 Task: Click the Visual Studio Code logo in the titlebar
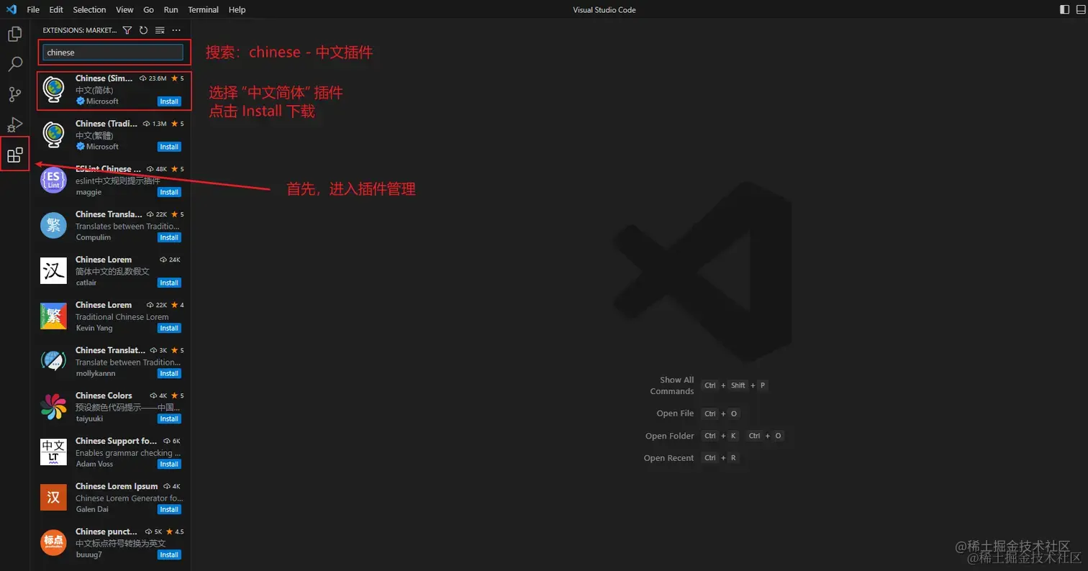coord(11,9)
